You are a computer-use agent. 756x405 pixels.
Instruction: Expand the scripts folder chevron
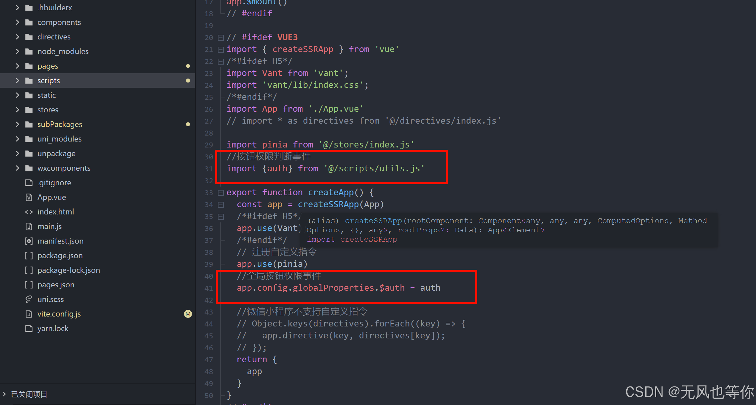point(18,81)
